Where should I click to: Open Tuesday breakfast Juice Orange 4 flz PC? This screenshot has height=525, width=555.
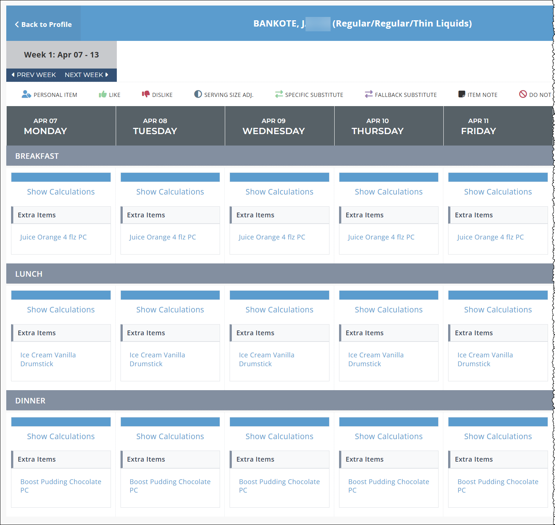click(x=163, y=237)
